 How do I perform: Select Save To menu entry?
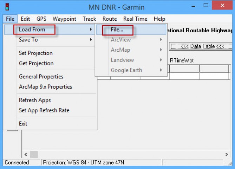coord(50,40)
